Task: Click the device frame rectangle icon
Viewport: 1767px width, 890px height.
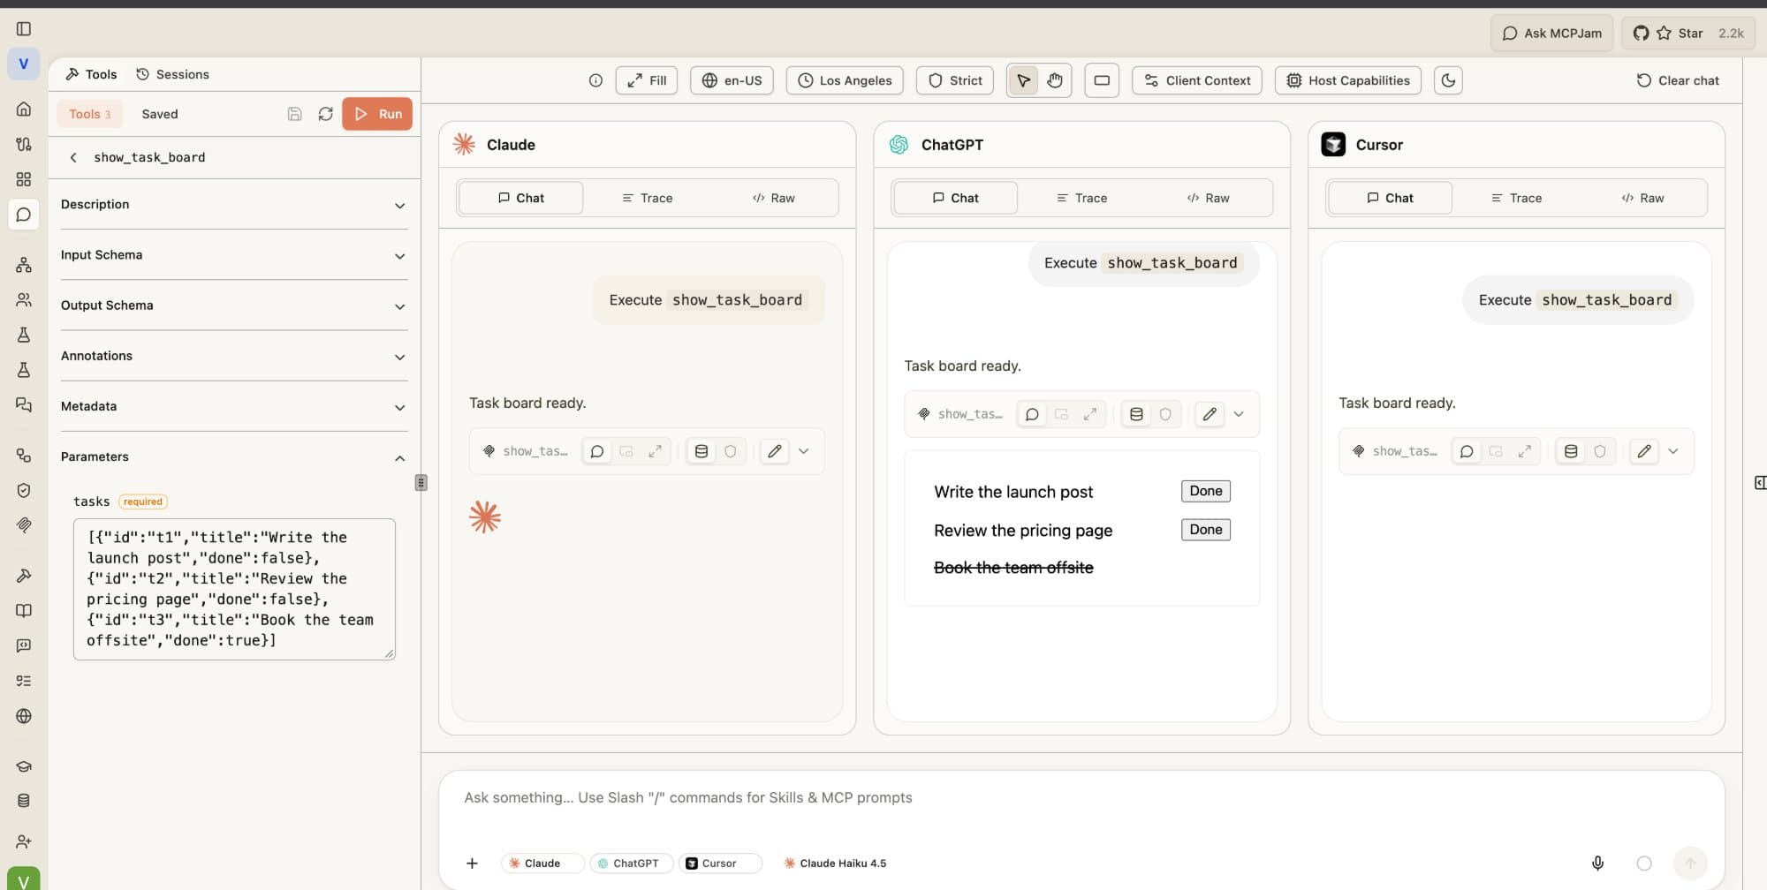Action: click(1102, 80)
